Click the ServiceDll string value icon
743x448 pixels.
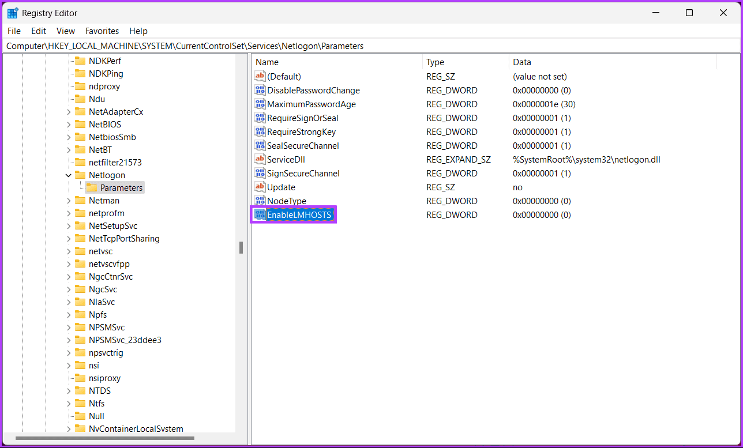[x=260, y=159]
